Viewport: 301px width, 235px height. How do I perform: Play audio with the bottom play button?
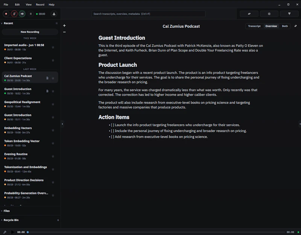click(12, 232)
